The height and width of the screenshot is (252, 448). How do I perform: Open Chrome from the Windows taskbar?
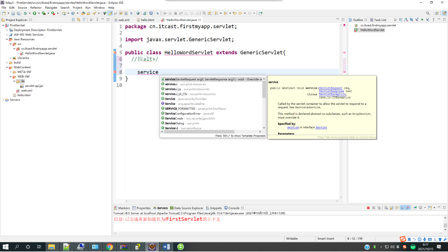(109, 247)
